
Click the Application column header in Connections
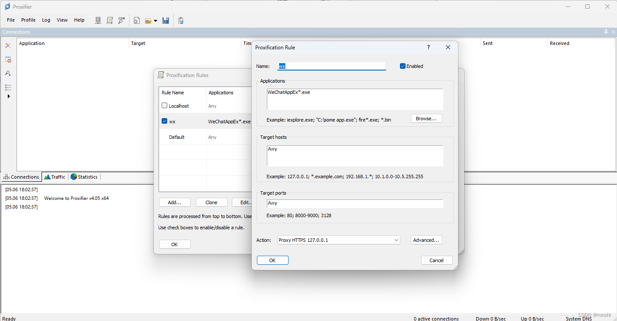coord(73,43)
